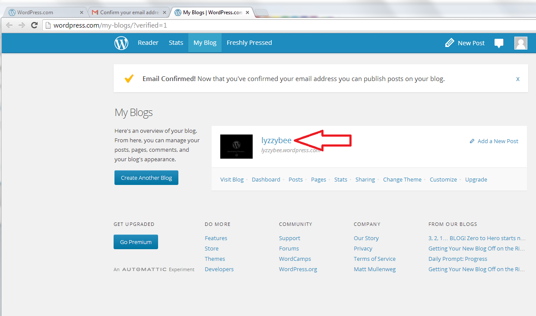Open the lyzzybee blog title link
The image size is (536, 316).
coord(276,140)
